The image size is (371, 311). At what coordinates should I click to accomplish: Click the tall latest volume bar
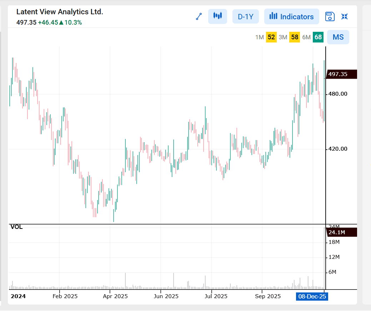coord(324,259)
